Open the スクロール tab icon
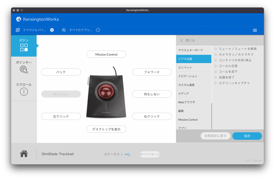Image resolution: width=275 pixels, height=179 pixels. 24,92
